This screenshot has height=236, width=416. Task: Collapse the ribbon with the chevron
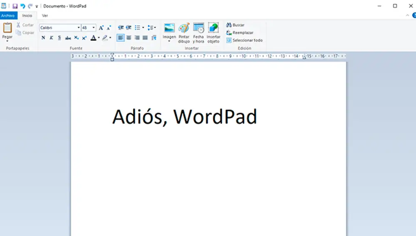click(408, 16)
